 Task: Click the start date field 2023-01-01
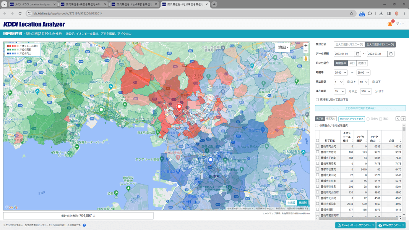[344, 54]
